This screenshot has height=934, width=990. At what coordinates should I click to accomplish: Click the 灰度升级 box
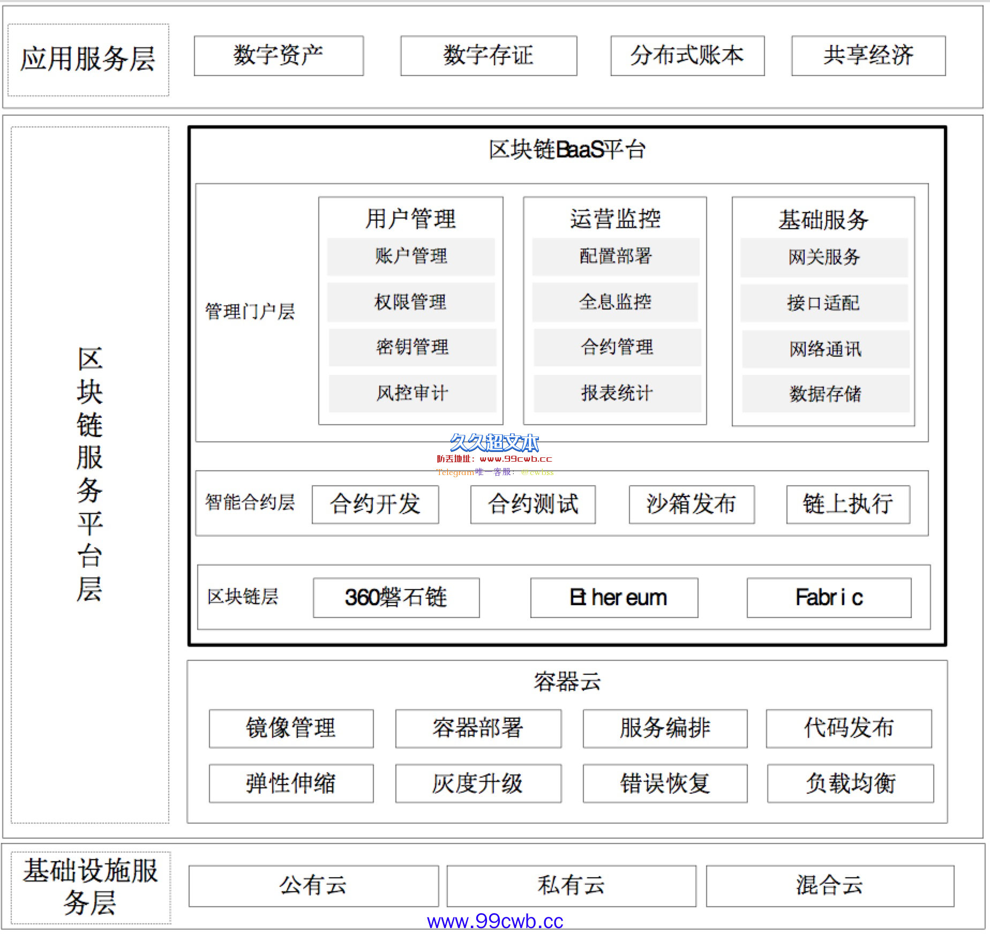coord(478,784)
